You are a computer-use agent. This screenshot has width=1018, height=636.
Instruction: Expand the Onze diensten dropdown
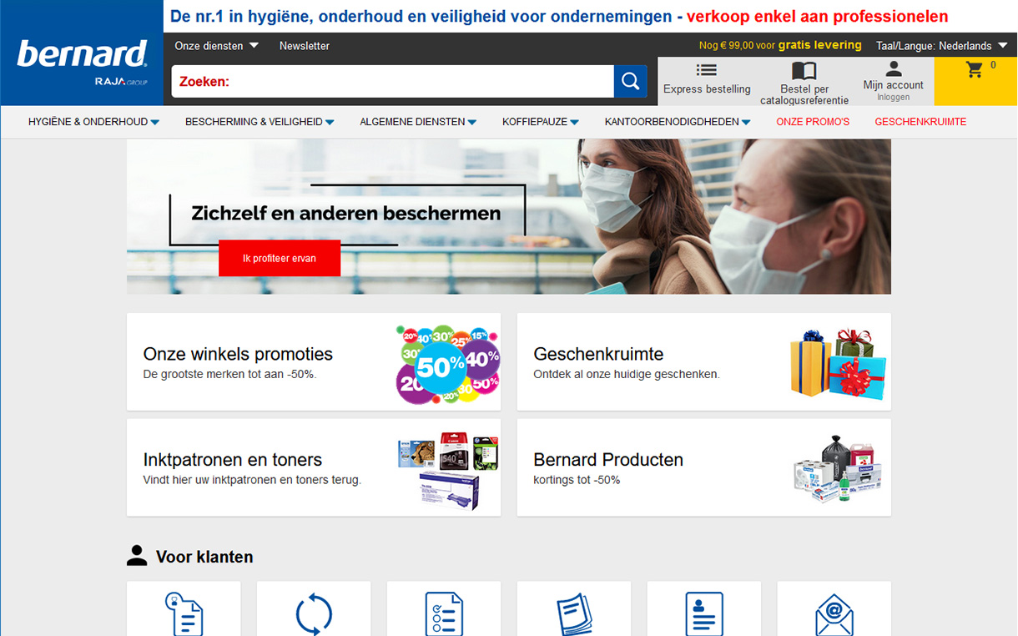tap(216, 46)
